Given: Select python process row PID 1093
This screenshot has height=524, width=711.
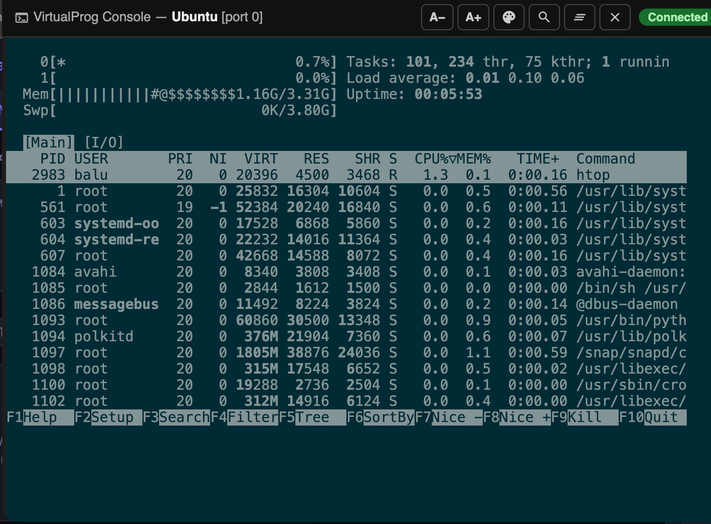Looking at the screenshot, I should tap(346, 320).
